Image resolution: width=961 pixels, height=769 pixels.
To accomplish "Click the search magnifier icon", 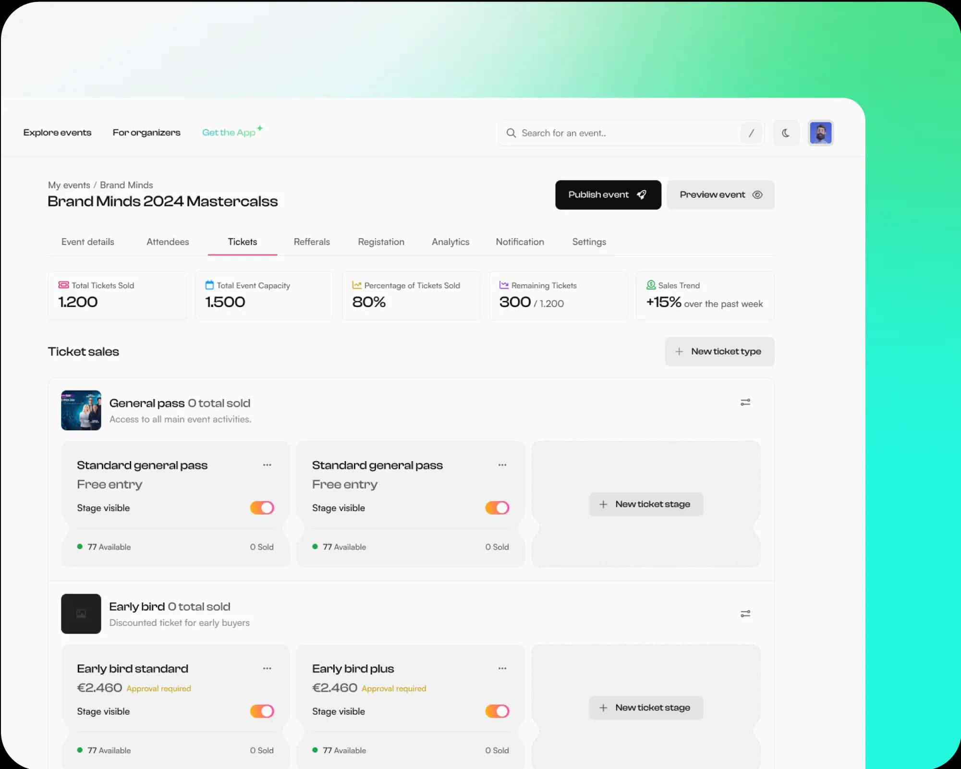I will click(511, 133).
